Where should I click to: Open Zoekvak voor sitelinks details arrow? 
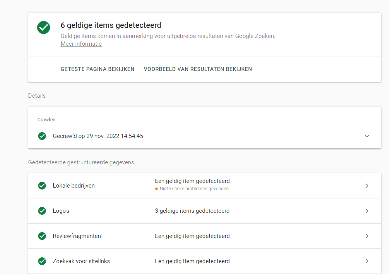click(367, 261)
